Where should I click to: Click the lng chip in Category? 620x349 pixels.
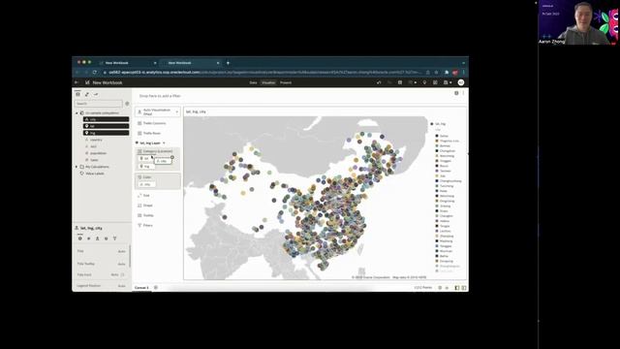pyautogui.click(x=146, y=166)
